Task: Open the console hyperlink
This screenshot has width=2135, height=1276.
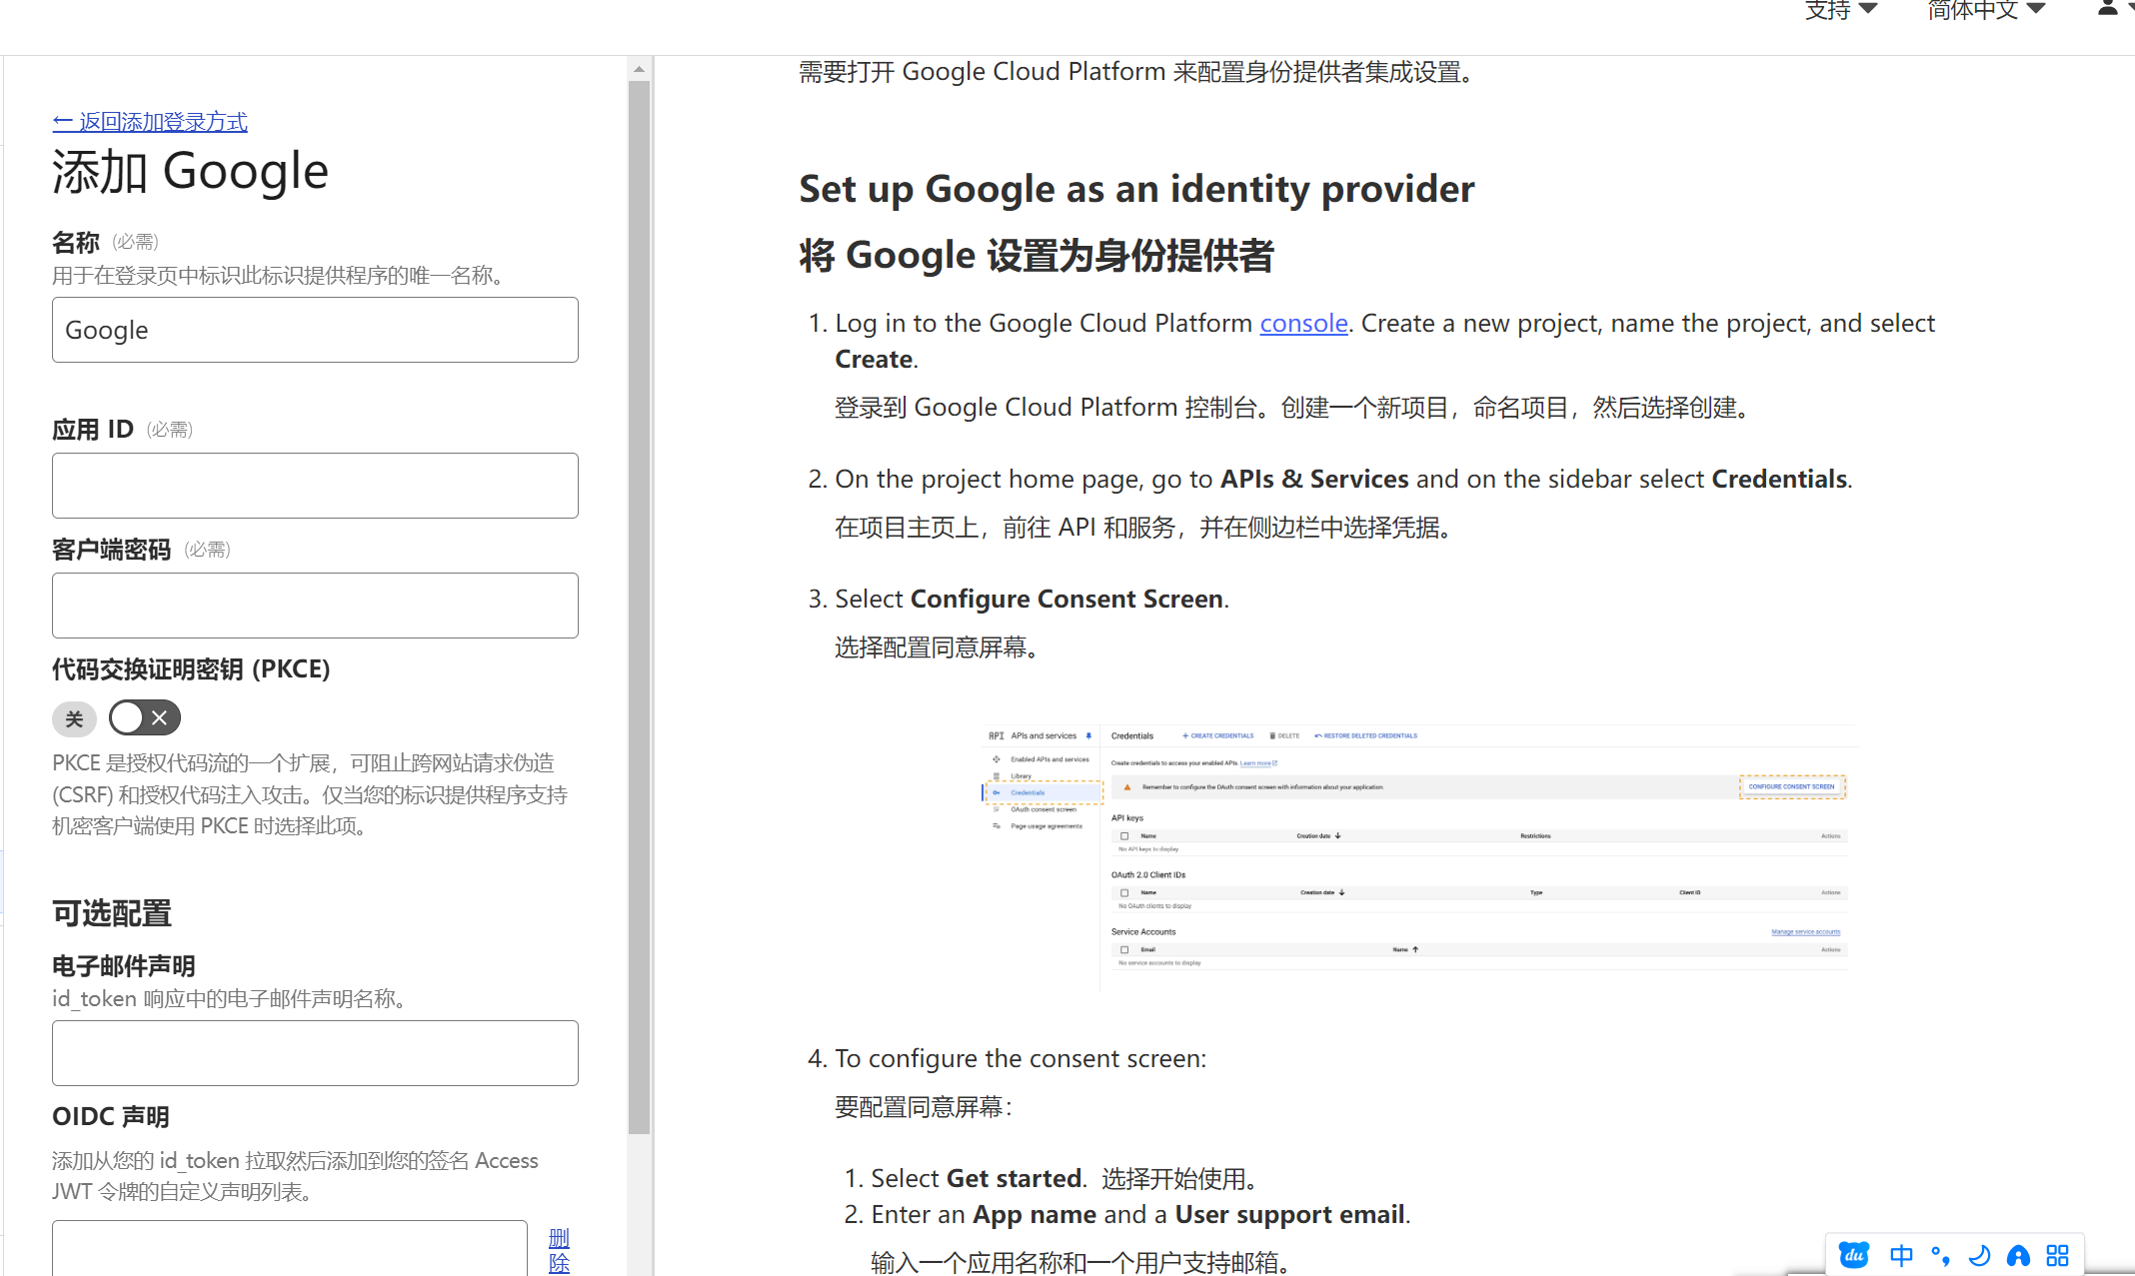Action: click(1303, 323)
